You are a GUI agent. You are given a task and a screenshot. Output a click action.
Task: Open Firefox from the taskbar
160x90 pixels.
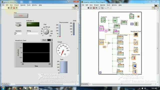click(15, 88)
